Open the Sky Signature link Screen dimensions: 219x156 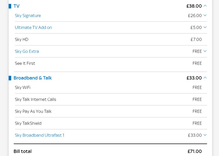coord(28,15)
